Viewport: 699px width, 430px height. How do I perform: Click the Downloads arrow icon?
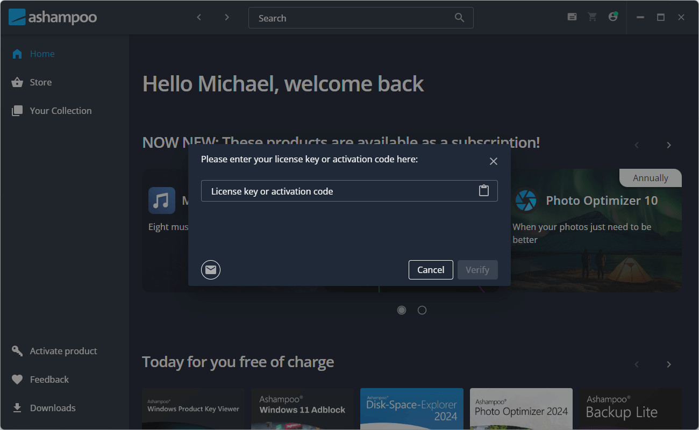point(17,408)
